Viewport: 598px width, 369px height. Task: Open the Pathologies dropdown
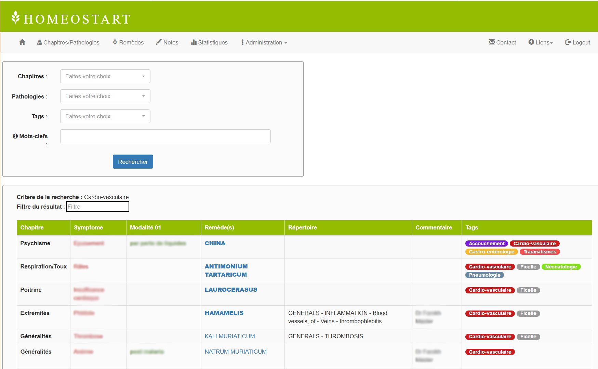(105, 96)
